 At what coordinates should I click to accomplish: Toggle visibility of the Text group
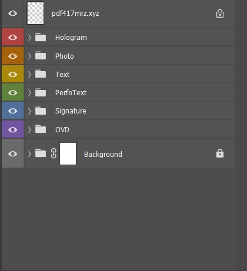(x=13, y=74)
